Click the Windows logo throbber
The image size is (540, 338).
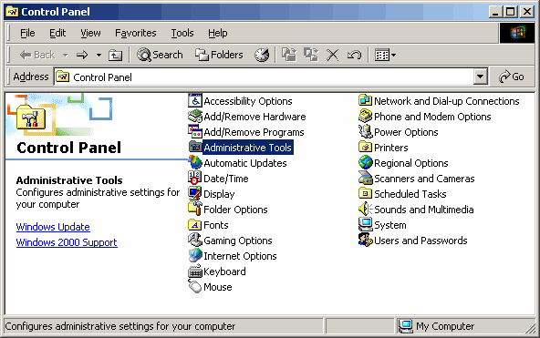tap(517, 33)
